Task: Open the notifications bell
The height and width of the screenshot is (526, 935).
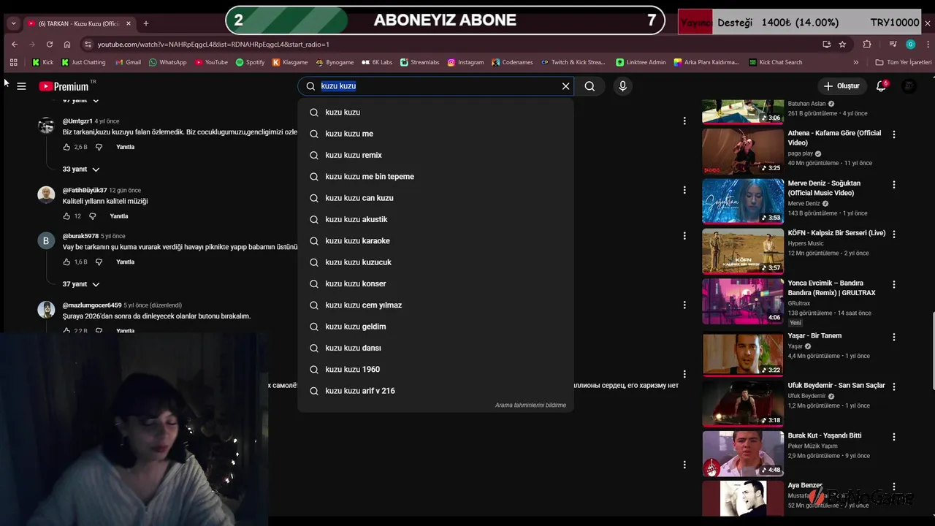Action: tap(881, 86)
